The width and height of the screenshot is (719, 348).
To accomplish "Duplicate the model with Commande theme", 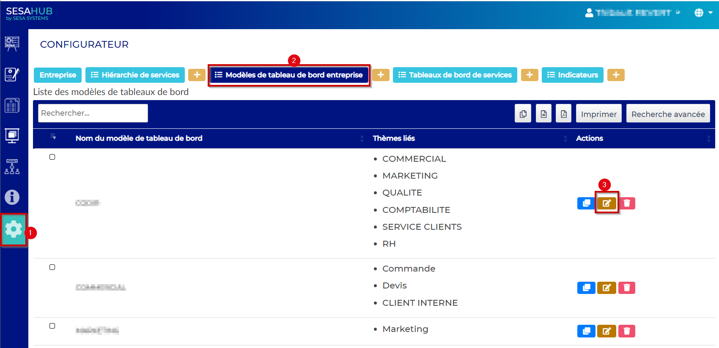I will [586, 288].
